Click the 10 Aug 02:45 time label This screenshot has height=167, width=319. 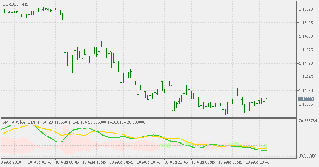point(40,162)
